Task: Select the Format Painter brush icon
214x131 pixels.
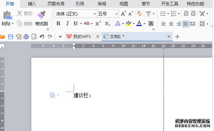Action: [41, 15]
